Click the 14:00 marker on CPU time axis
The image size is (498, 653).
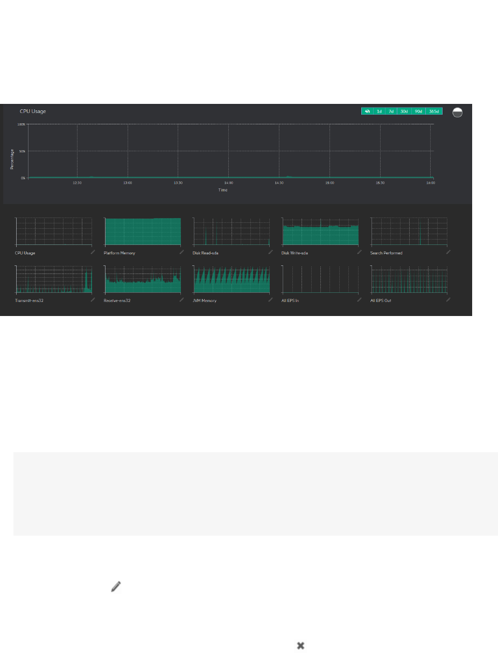tap(228, 183)
